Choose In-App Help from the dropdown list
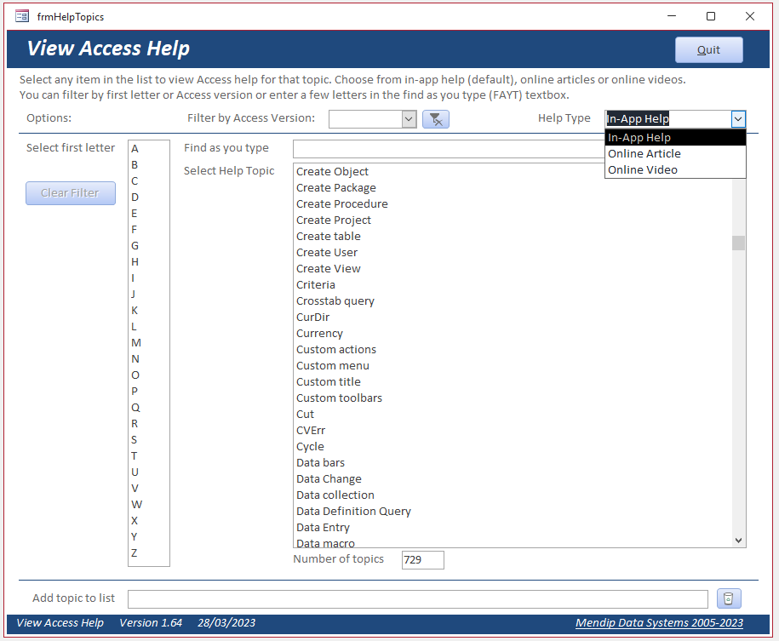Screen dimensions: 779x641 tap(675, 138)
